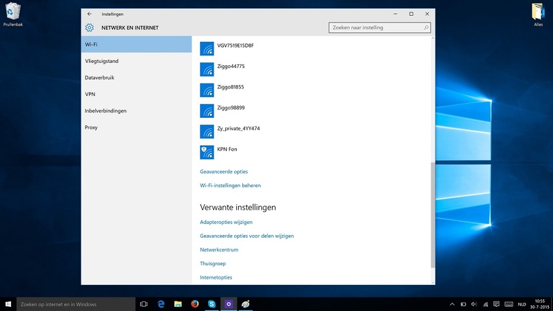The height and width of the screenshot is (311, 553).
Task: Go back with the arrow button
Action: pyautogui.click(x=90, y=14)
